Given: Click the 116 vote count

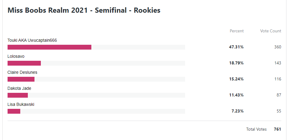Looking at the screenshot, I should 278,79.
